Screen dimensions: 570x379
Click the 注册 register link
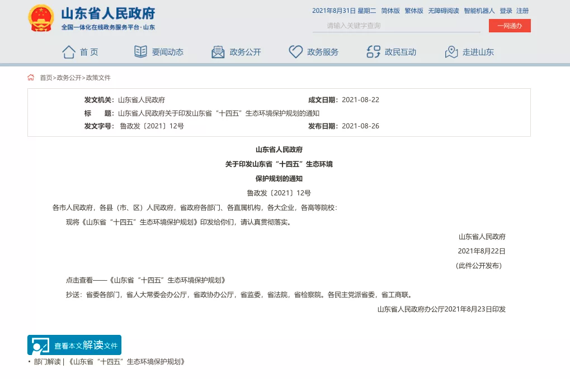pyautogui.click(x=522, y=11)
